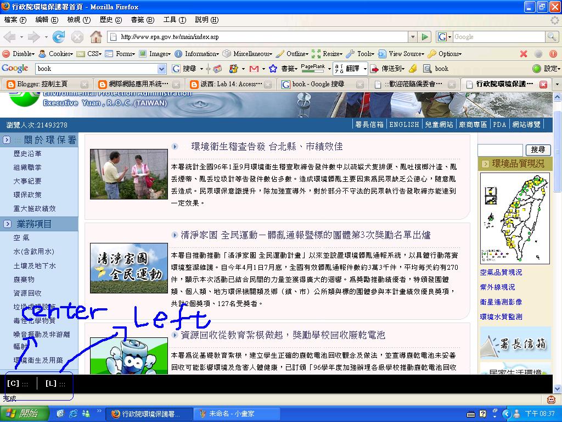Open the Miscellaneous dropdown
This screenshot has width=562, height=422.
pos(248,54)
